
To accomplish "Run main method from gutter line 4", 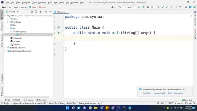I will tap(58, 33).
